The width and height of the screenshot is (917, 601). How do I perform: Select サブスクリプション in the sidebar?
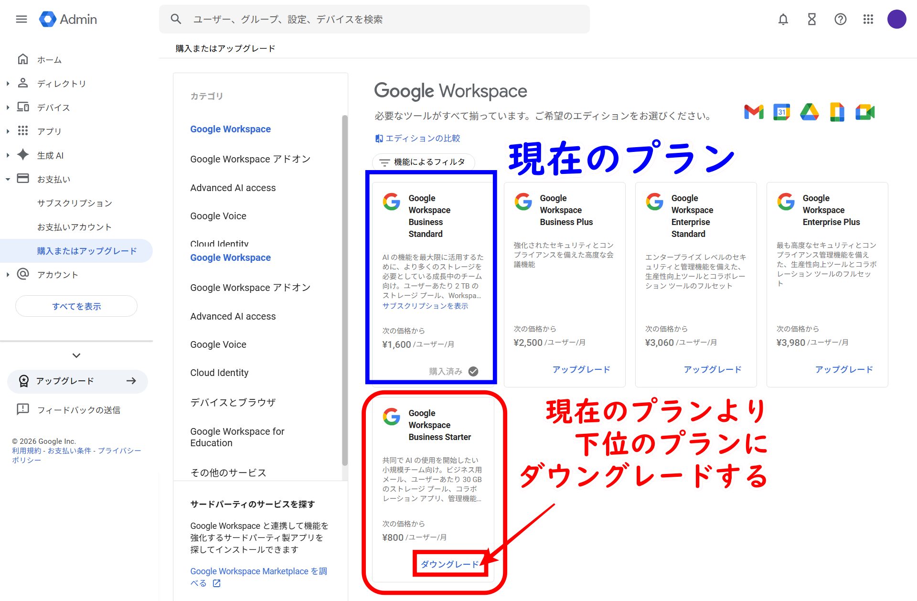[x=75, y=203]
